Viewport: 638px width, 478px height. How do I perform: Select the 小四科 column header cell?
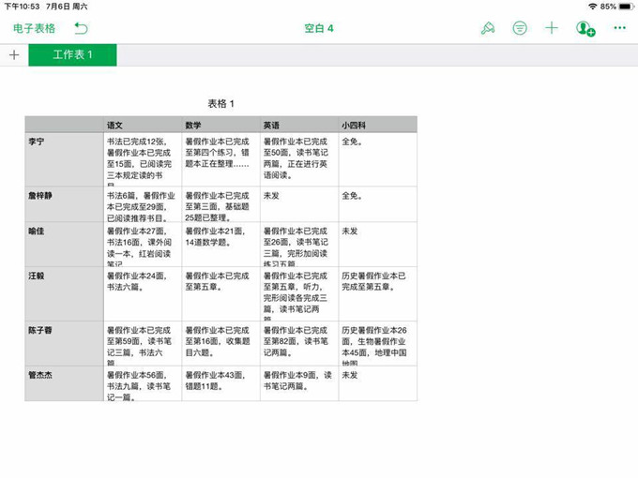coord(377,125)
